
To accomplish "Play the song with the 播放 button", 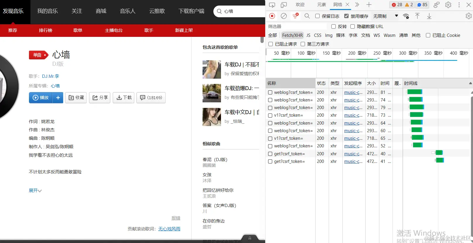I will point(41,98).
